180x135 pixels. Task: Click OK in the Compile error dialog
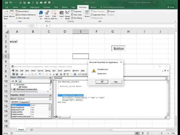(102, 82)
